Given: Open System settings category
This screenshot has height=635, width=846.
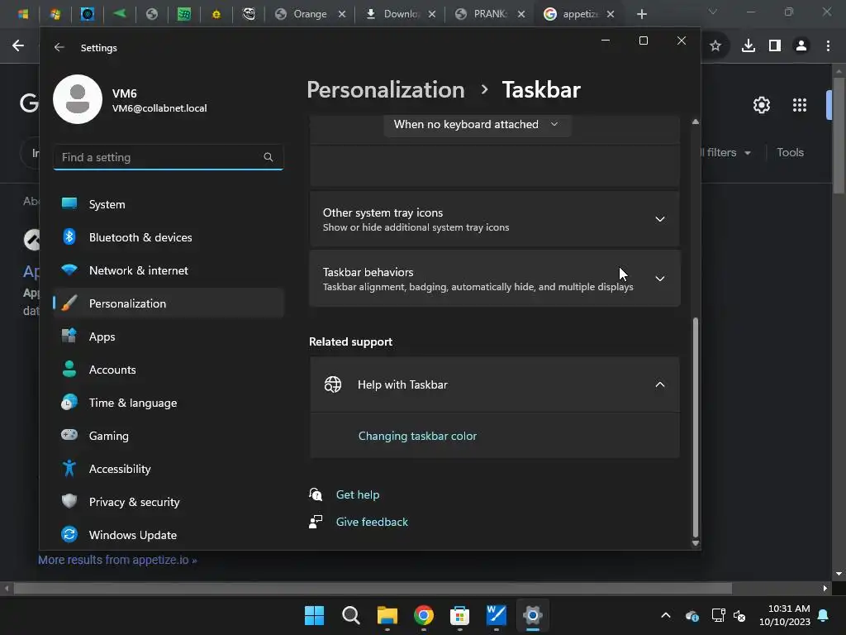Looking at the screenshot, I should pyautogui.click(x=169, y=204).
